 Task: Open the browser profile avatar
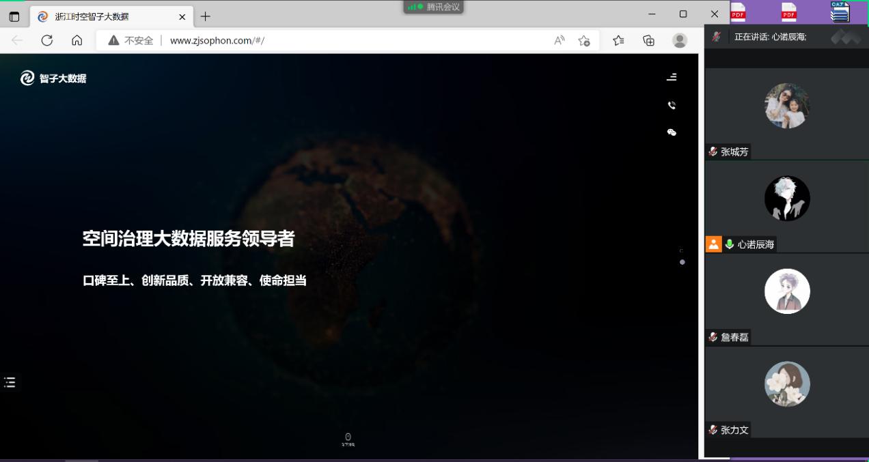click(679, 40)
